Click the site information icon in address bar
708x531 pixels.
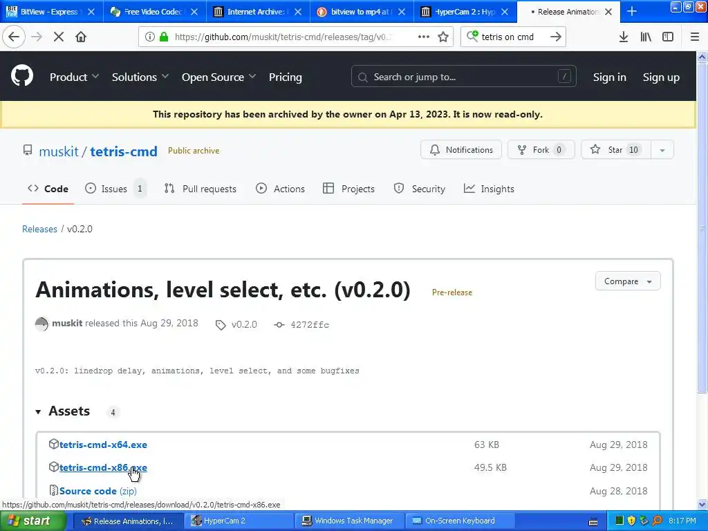click(150, 37)
